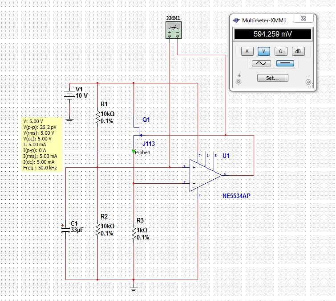
Task: Click the Q1 reference designator label
Action: click(146, 120)
